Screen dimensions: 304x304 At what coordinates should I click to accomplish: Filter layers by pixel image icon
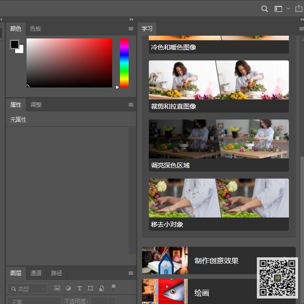click(x=57, y=288)
